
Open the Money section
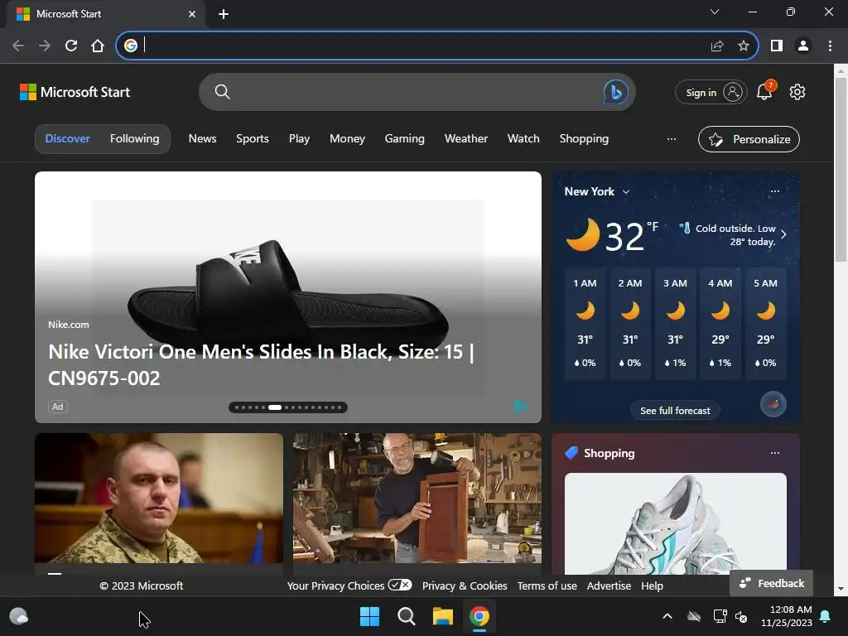[347, 139]
